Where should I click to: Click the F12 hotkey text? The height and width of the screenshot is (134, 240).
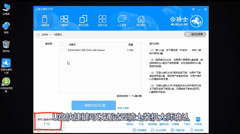point(47,124)
